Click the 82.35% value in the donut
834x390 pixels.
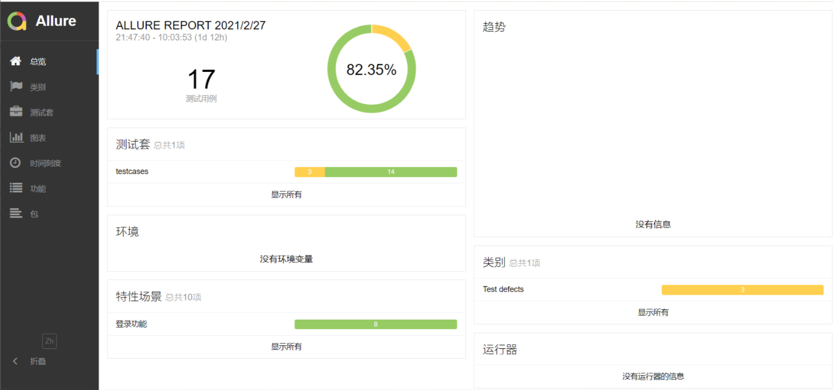[x=371, y=70]
